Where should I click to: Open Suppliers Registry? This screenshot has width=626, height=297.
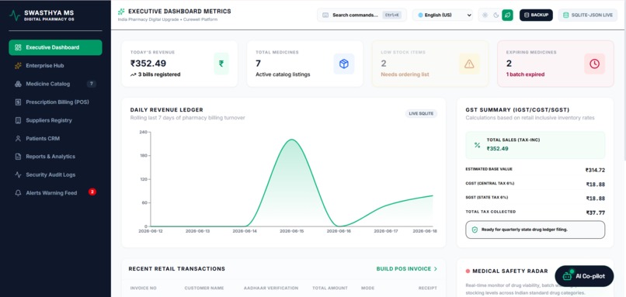point(55,120)
